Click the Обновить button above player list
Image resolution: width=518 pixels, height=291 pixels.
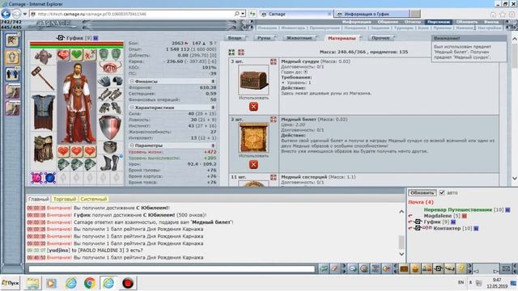tap(422, 192)
